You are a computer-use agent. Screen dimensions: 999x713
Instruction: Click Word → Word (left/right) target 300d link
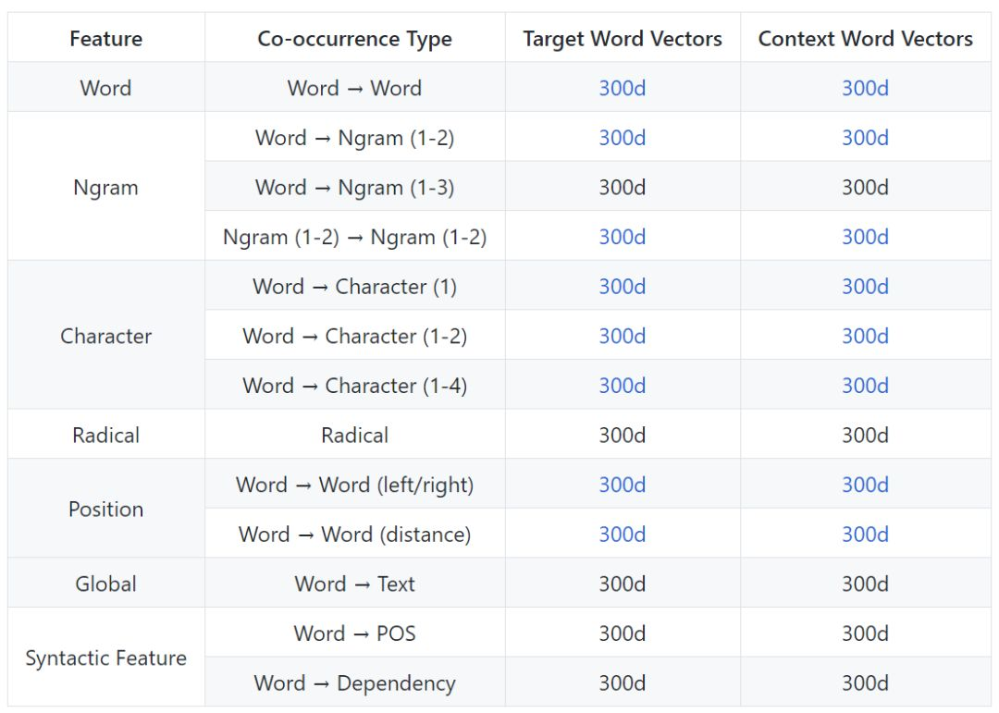(x=622, y=485)
